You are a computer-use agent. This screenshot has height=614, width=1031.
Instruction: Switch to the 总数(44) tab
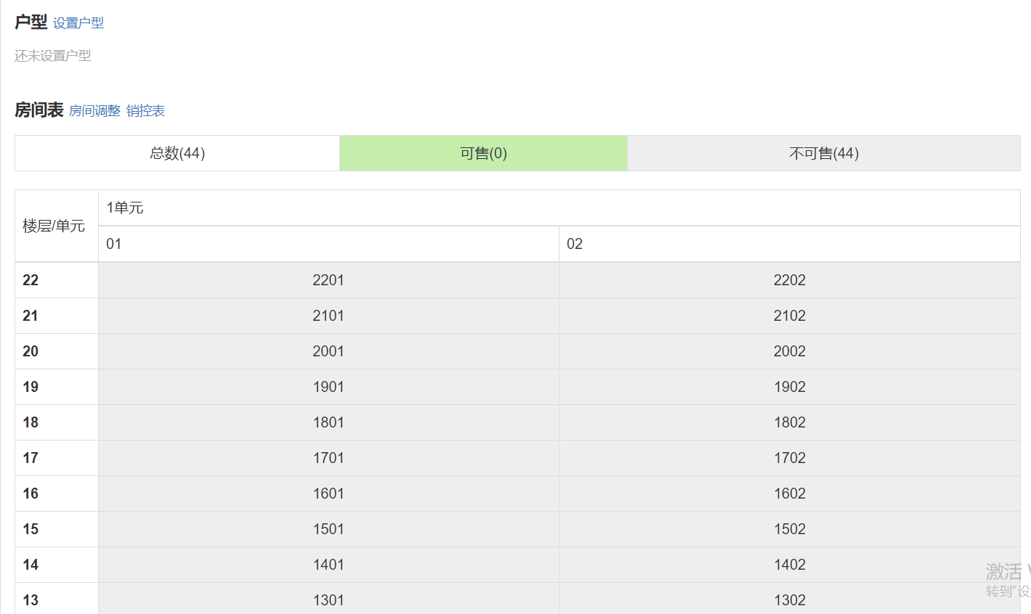tap(177, 153)
